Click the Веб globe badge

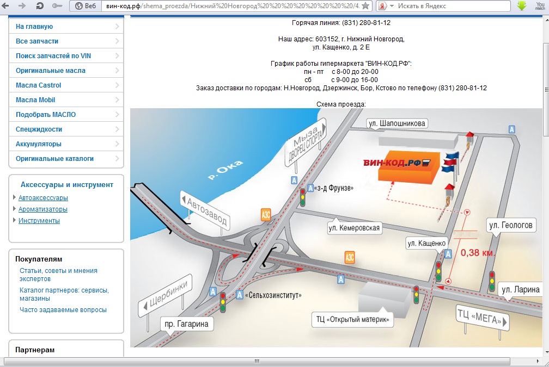click(x=86, y=6)
